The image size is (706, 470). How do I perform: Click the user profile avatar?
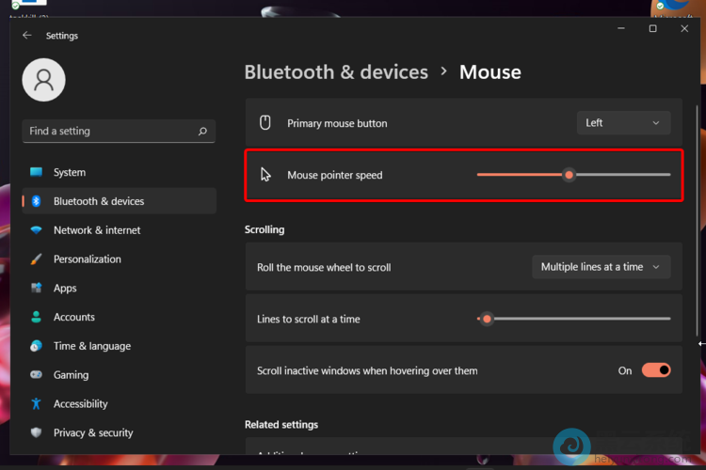coord(43,80)
